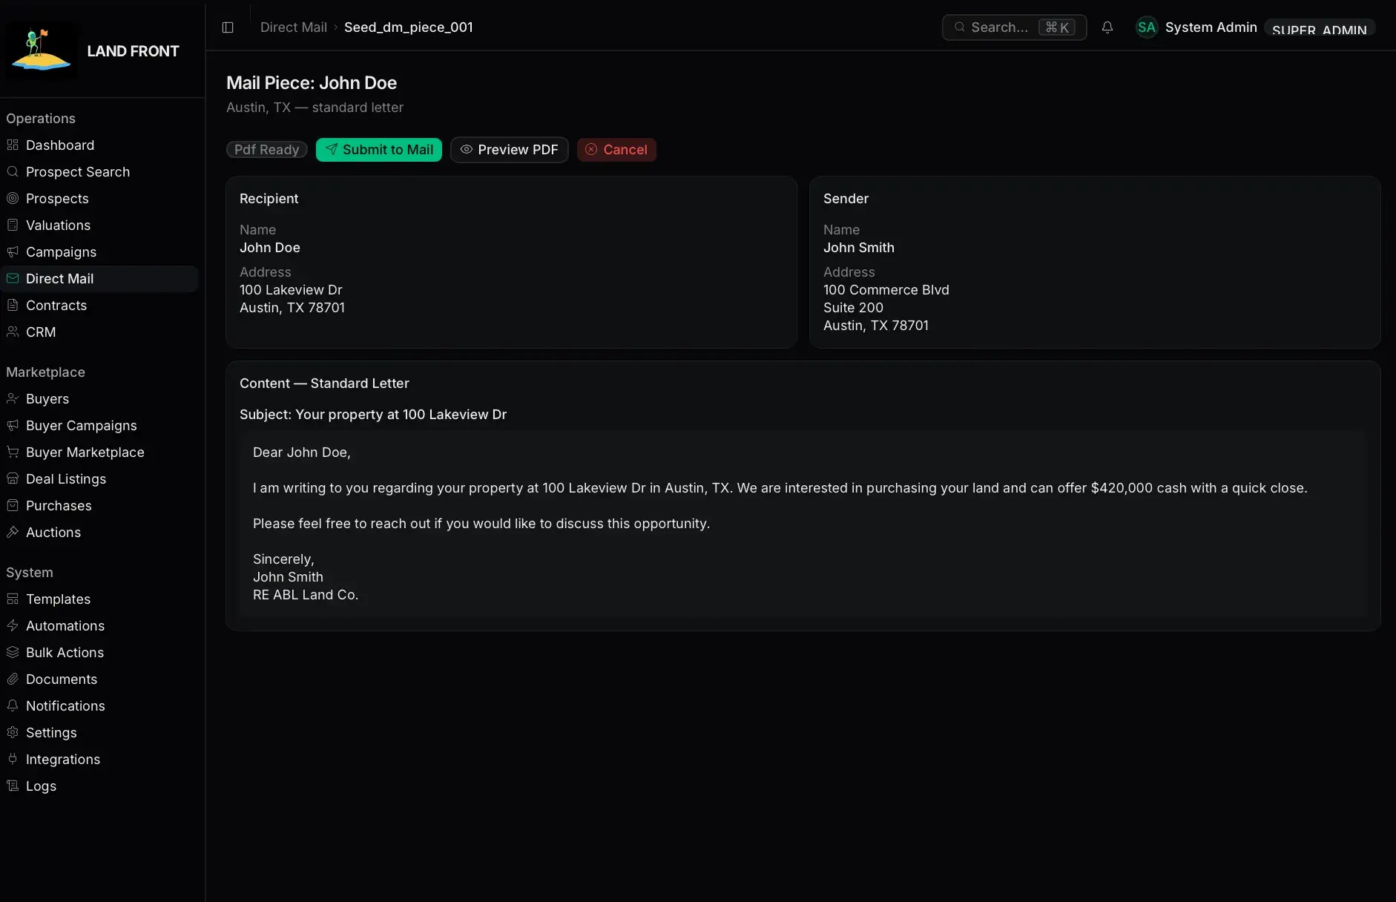The height and width of the screenshot is (902, 1396).
Task: Click the SA user avatar
Action: click(1147, 27)
